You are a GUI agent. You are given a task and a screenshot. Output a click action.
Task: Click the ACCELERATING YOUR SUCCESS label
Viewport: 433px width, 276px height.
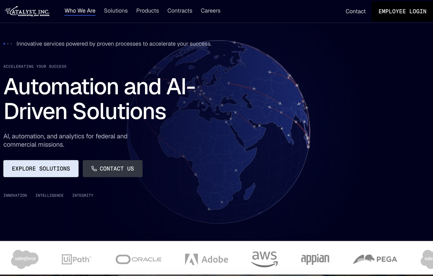[35, 67]
